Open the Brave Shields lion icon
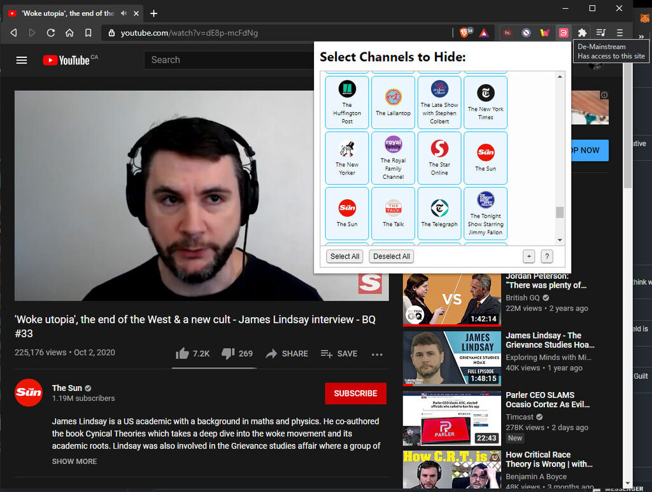 465,32
